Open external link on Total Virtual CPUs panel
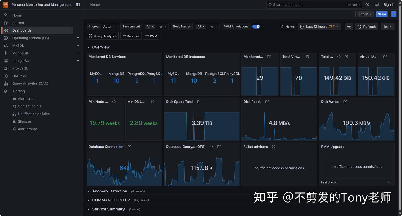Image resolution: width=402 pixels, height=216 pixels. point(308,57)
